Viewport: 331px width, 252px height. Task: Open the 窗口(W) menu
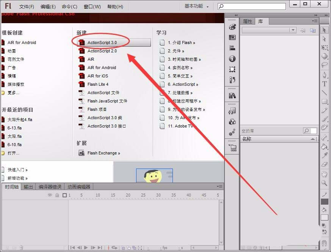coord(92,7)
